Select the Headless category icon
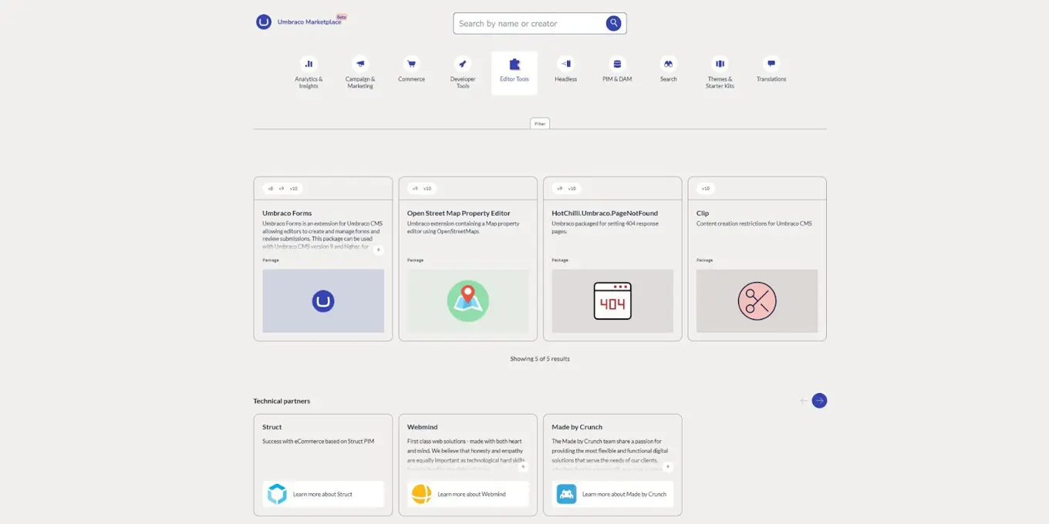The image size is (1049, 524). [565, 65]
